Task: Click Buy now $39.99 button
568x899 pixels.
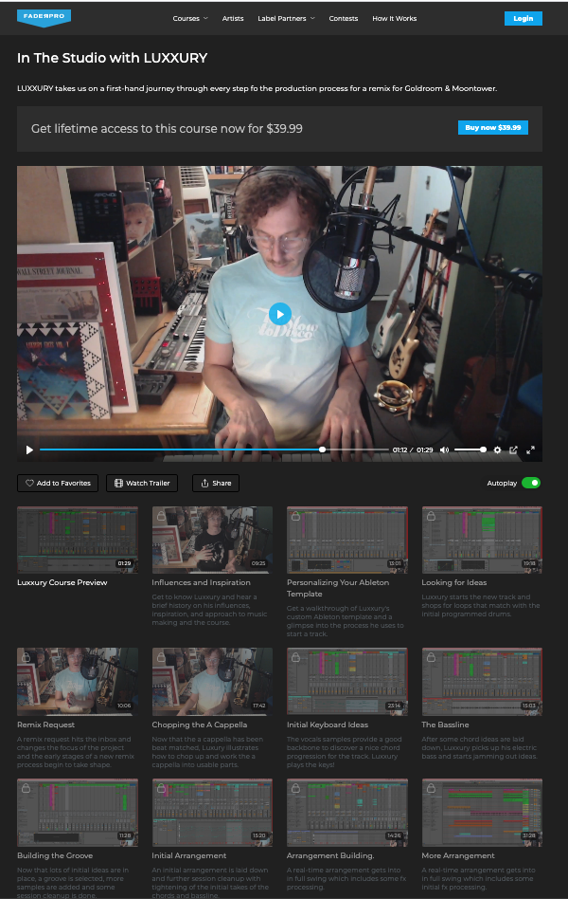Action: pos(492,127)
